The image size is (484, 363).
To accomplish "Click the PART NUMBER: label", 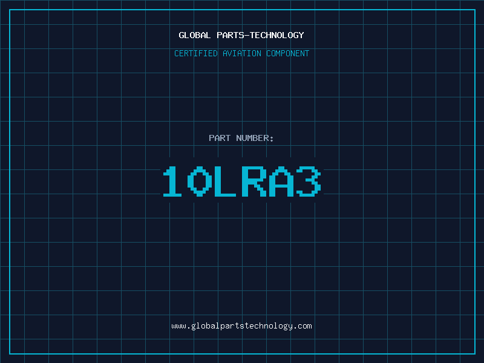I will click(241, 138).
